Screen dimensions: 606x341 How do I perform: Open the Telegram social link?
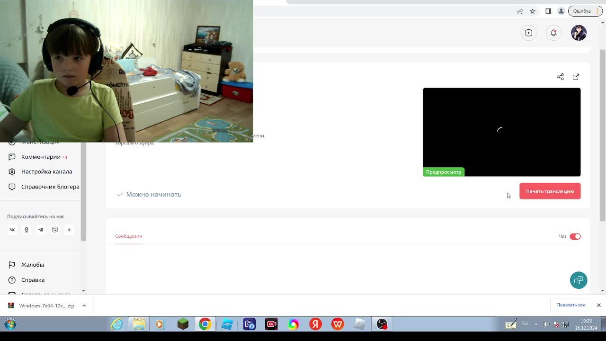(x=41, y=230)
